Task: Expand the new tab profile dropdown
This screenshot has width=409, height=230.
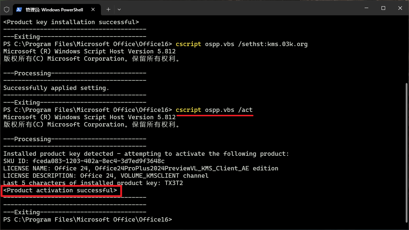Action: 119,9
